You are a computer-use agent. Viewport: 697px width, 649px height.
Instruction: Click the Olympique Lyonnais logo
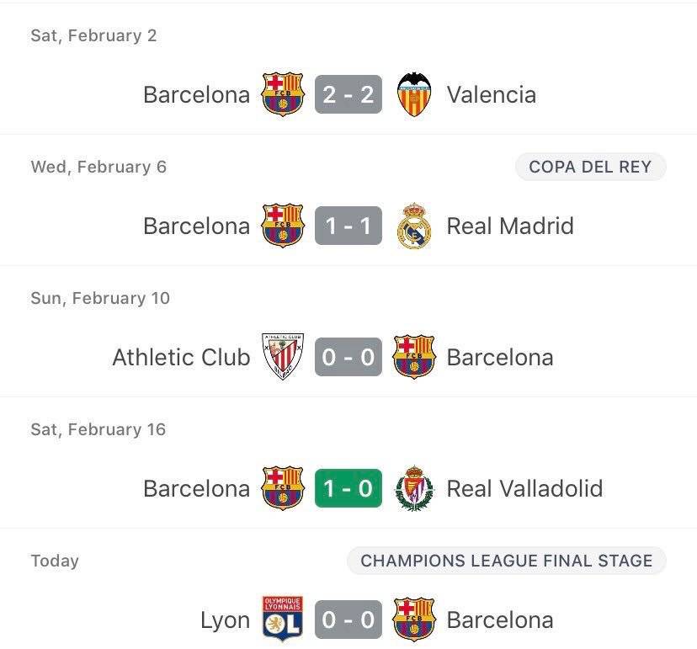[283, 620]
